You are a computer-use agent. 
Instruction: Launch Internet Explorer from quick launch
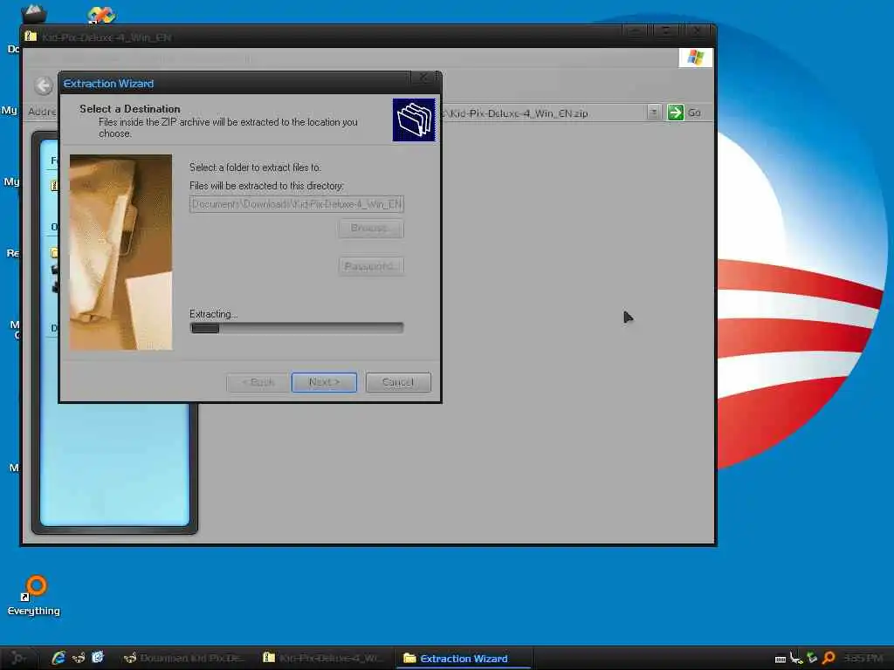[58, 658]
